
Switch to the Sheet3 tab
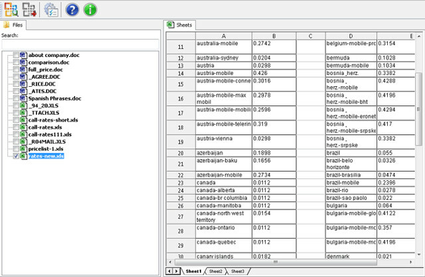click(x=238, y=271)
